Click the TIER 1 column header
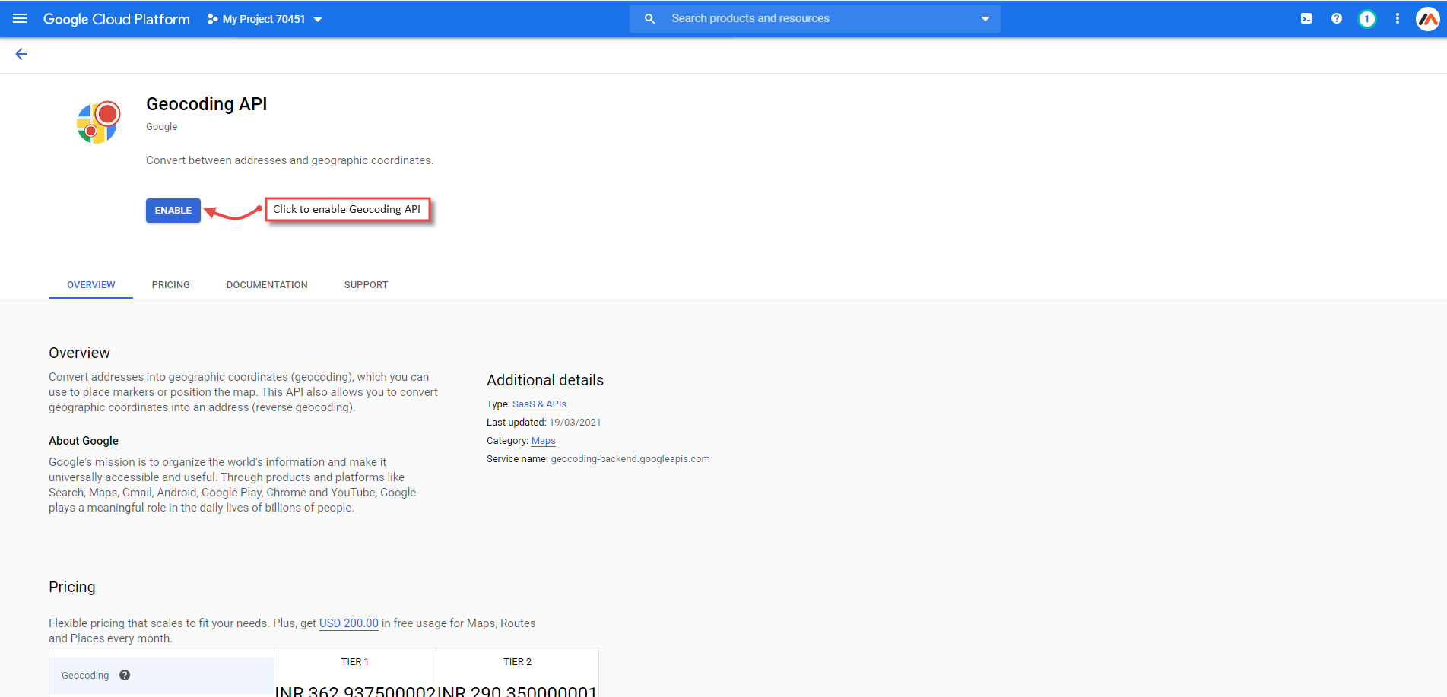 click(x=355, y=662)
